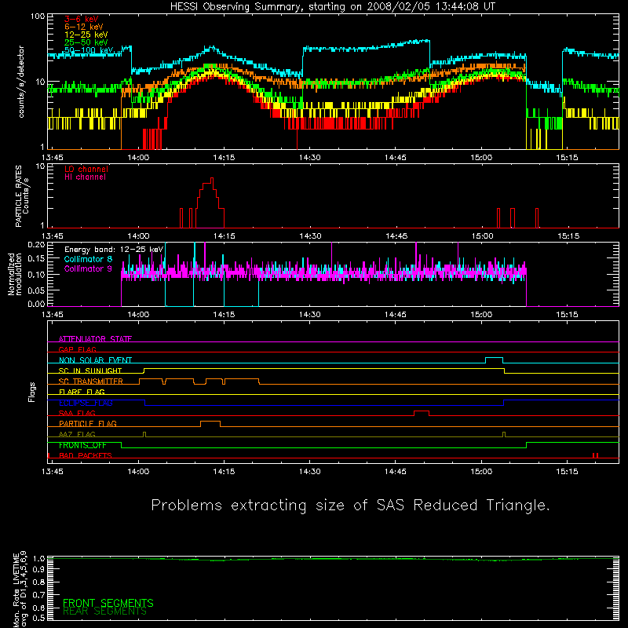628x628 pixels.
Task: Click the NON_SOLAR_EVENT flag label
Action: coord(95,360)
